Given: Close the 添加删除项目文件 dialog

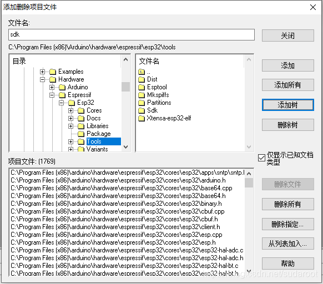Looking at the screenshot, I should point(313,7).
